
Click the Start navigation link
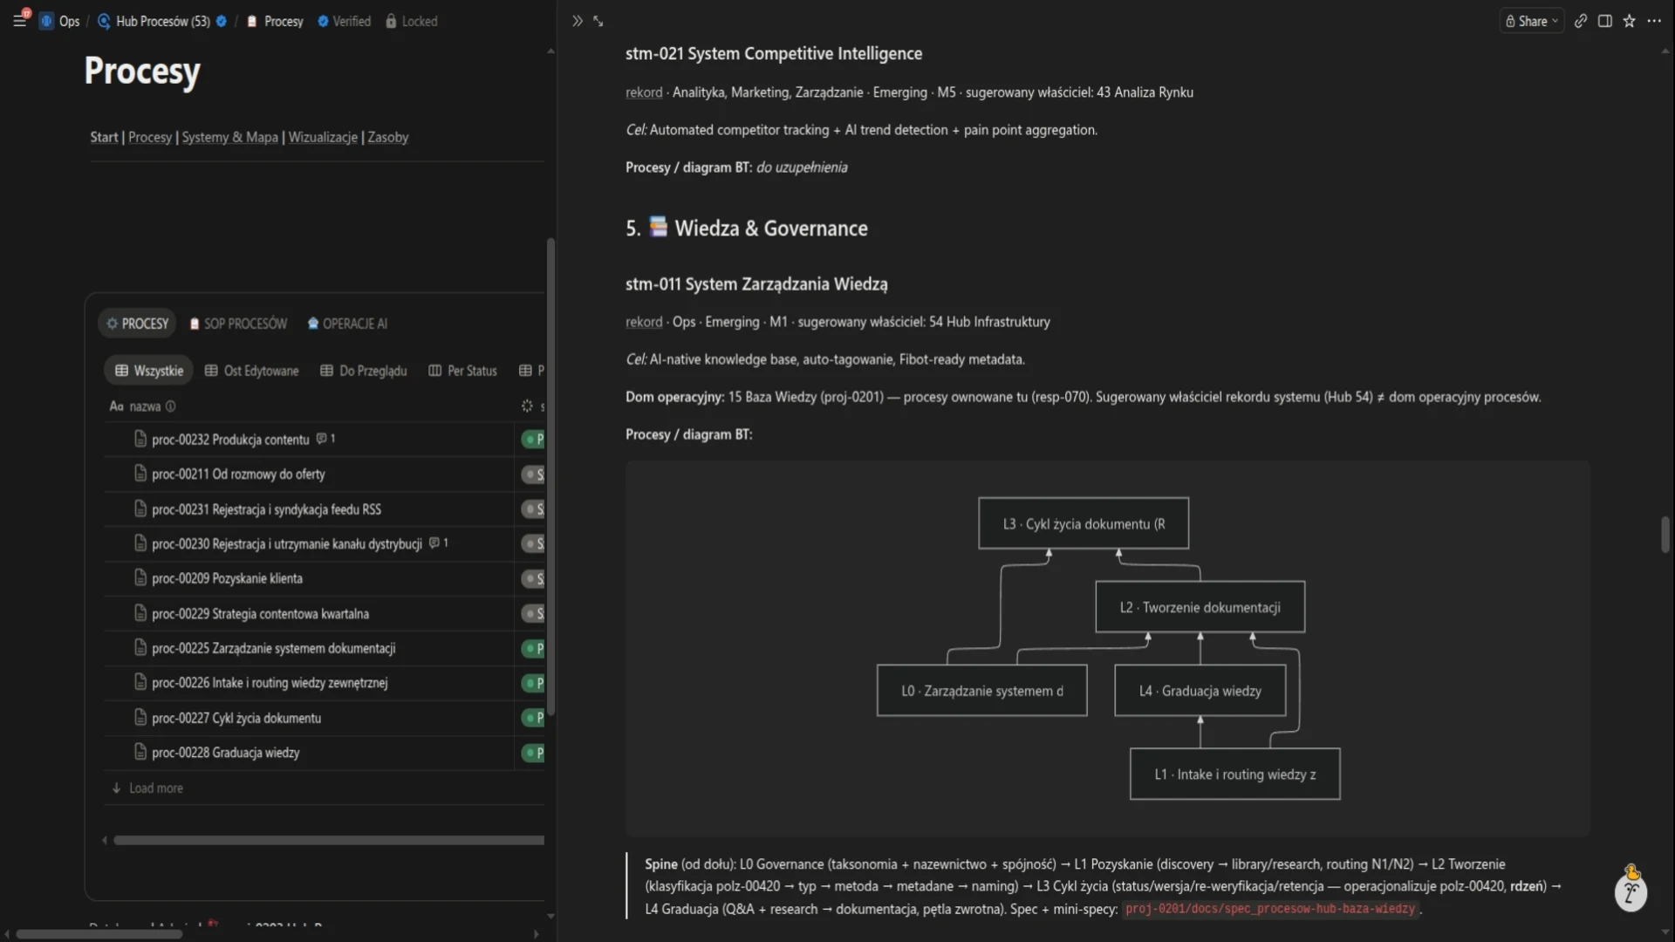point(104,137)
